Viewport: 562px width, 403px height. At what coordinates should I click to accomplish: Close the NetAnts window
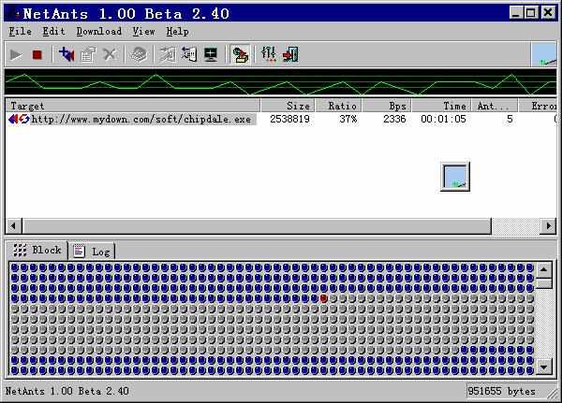pyautogui.click(x=548, y=13)
